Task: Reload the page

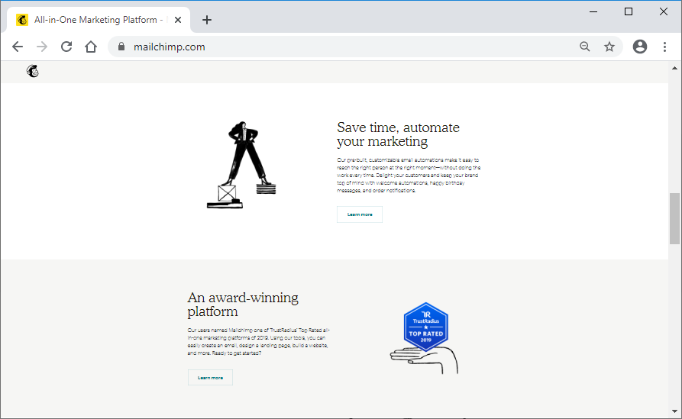Action: tap(66, 47)
